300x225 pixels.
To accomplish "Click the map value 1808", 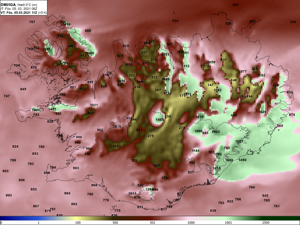I will click(198, 131).
